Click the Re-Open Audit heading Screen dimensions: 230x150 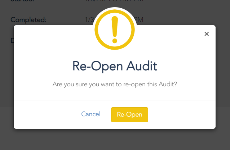click(x=115, y=66)
